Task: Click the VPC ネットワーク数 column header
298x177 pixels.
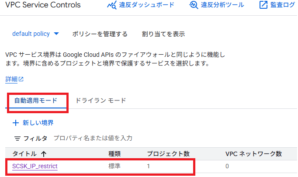Action: [253, 154]
